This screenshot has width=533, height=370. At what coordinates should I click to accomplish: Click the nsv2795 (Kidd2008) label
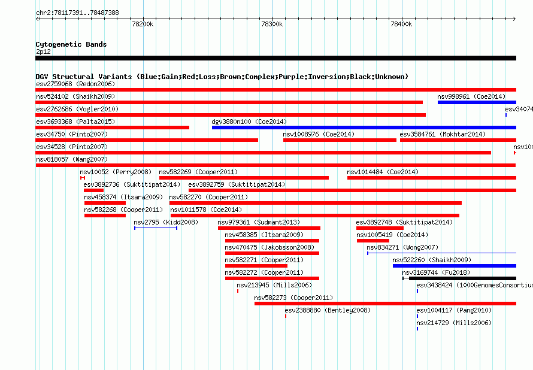166,222
